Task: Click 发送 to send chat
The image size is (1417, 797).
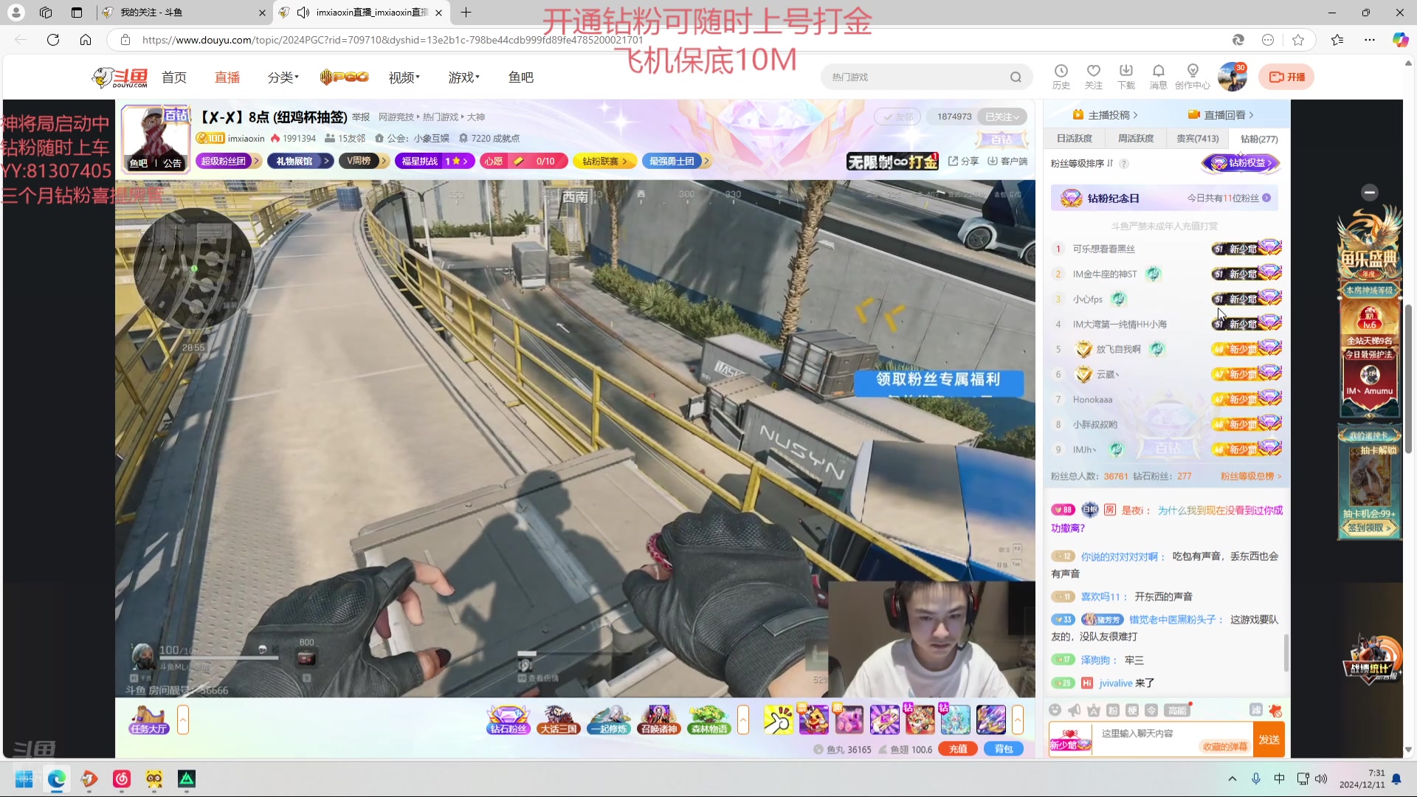Action: pos(1269,740)
